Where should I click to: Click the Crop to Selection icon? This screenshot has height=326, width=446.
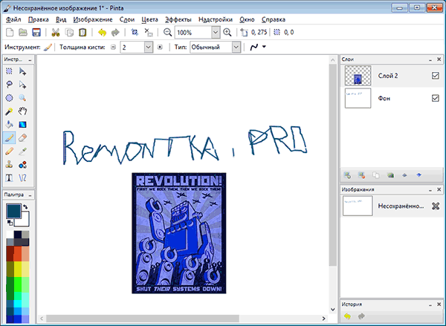pos(135,33)
